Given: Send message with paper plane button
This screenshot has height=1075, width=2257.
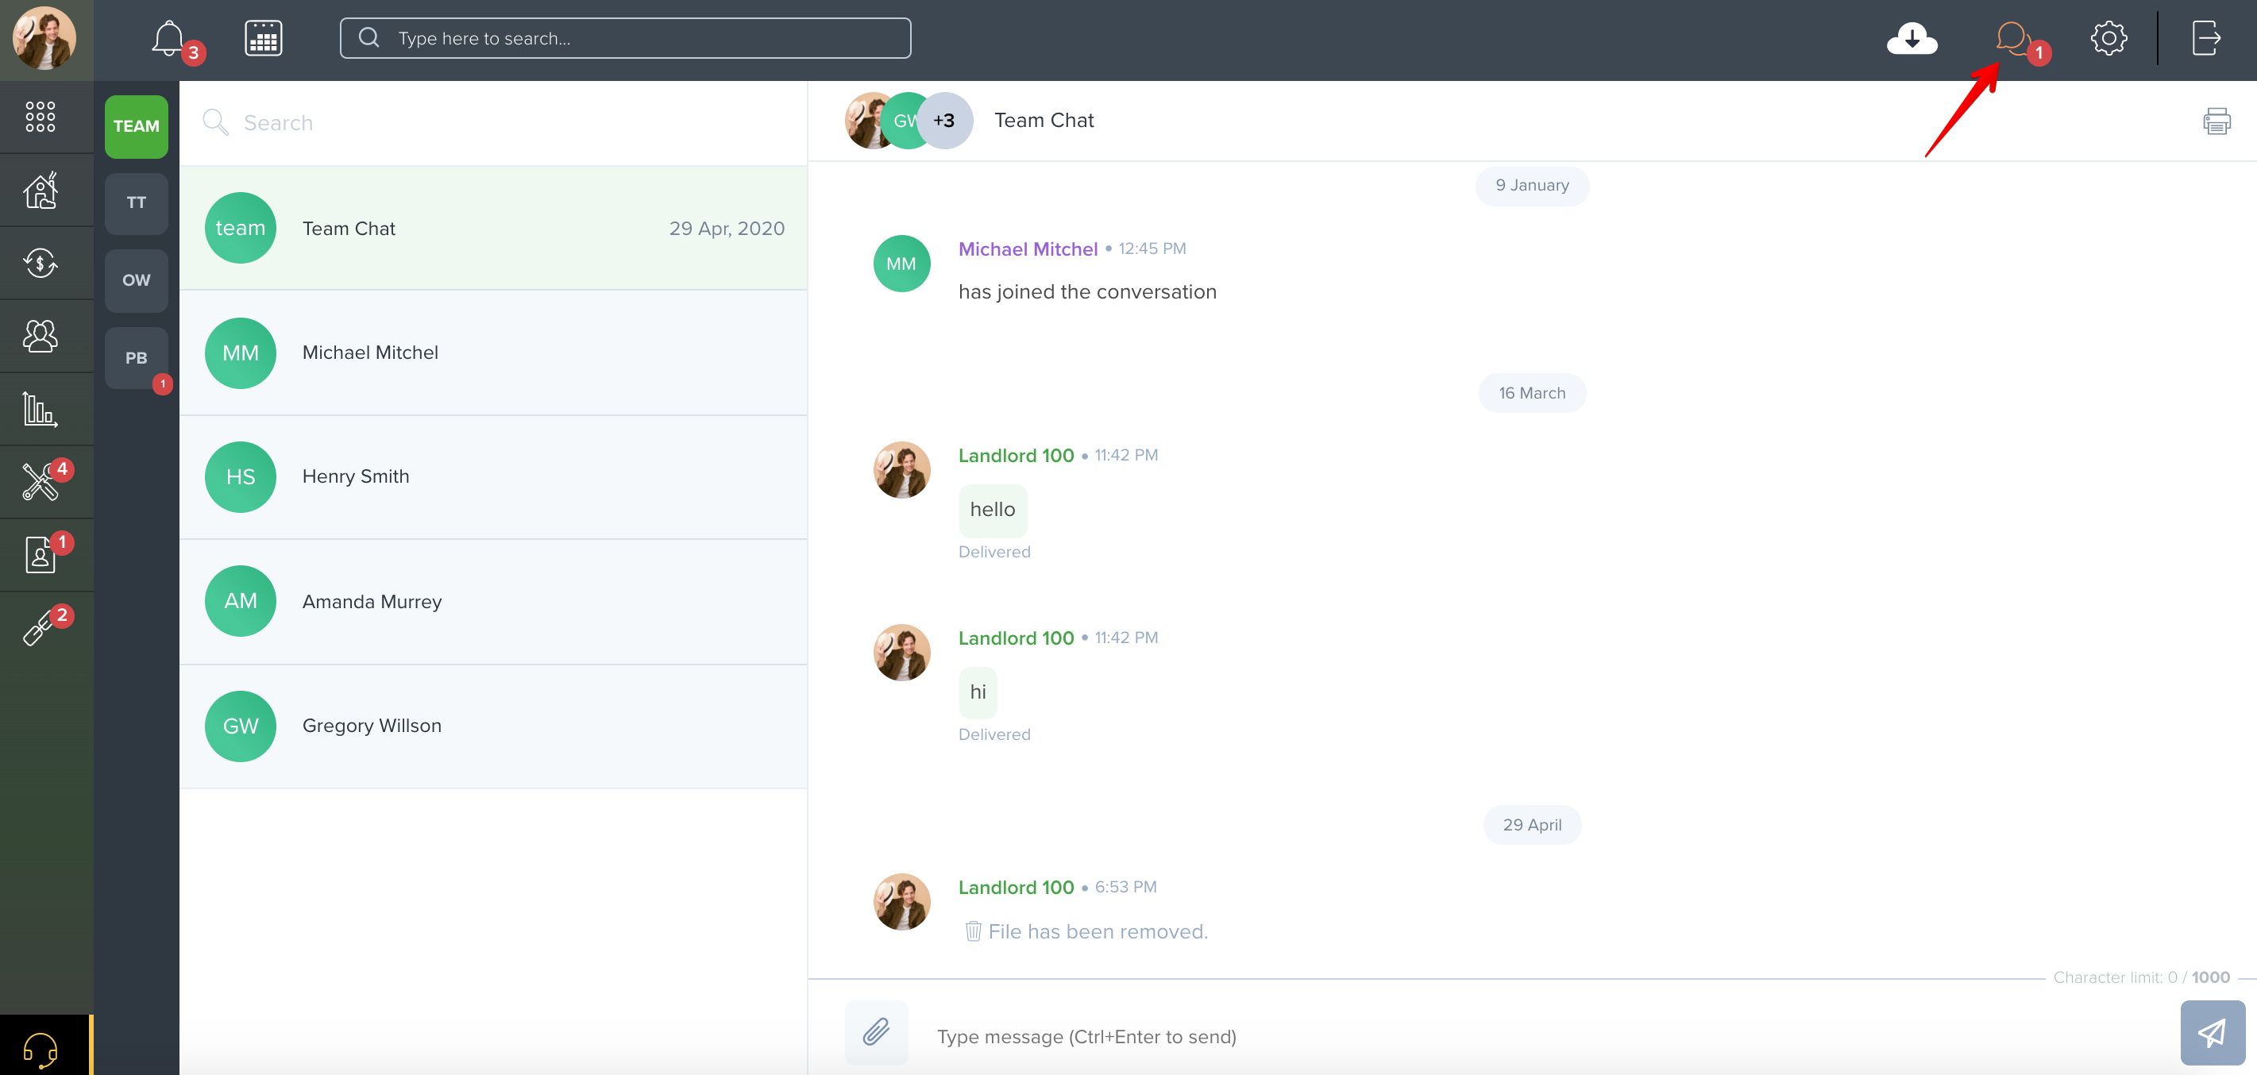Looking at the screenshot, I should coord(2212,1032).
